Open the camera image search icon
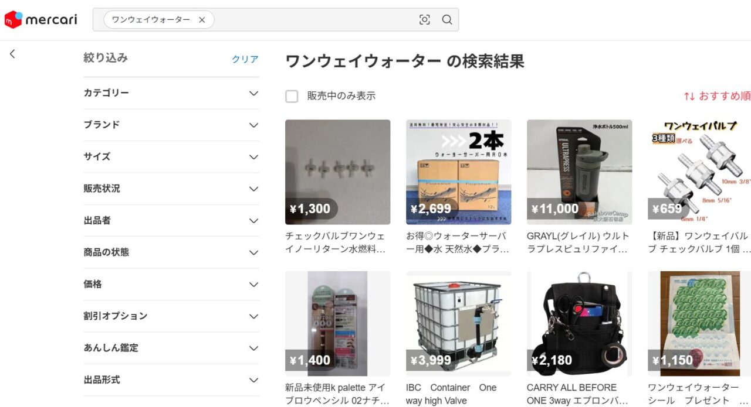The image size is (751, 407). pos(425,20)
